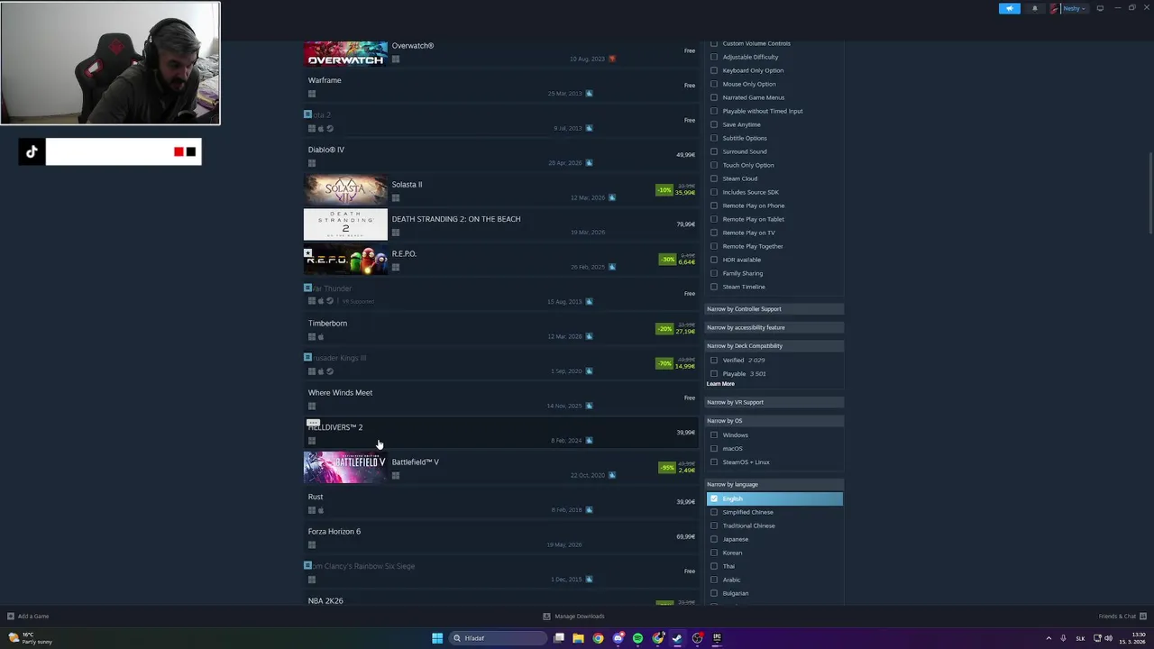1154x649 pixels.
Task: Open the Timberborn search result
Action: pos(500,329)
